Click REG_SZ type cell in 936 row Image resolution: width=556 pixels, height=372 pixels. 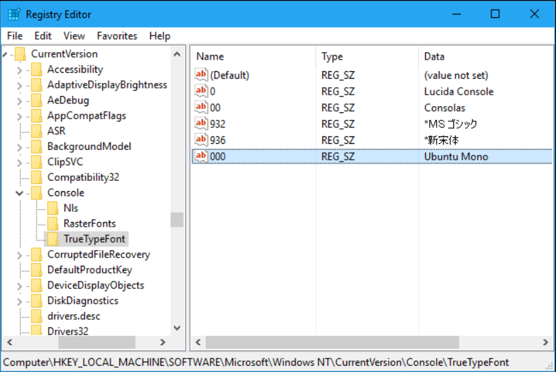tap(337, 140)
